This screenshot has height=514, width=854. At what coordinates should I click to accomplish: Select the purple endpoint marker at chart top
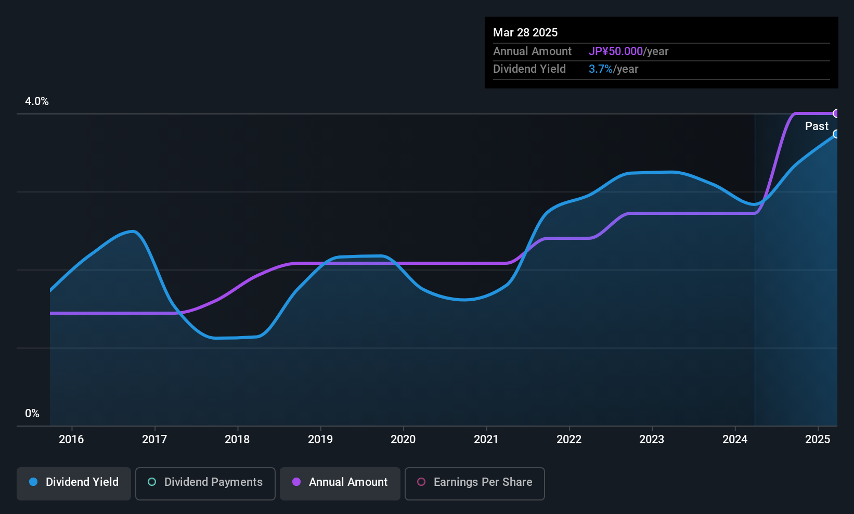pyautogui.click(x=836, y=113)
